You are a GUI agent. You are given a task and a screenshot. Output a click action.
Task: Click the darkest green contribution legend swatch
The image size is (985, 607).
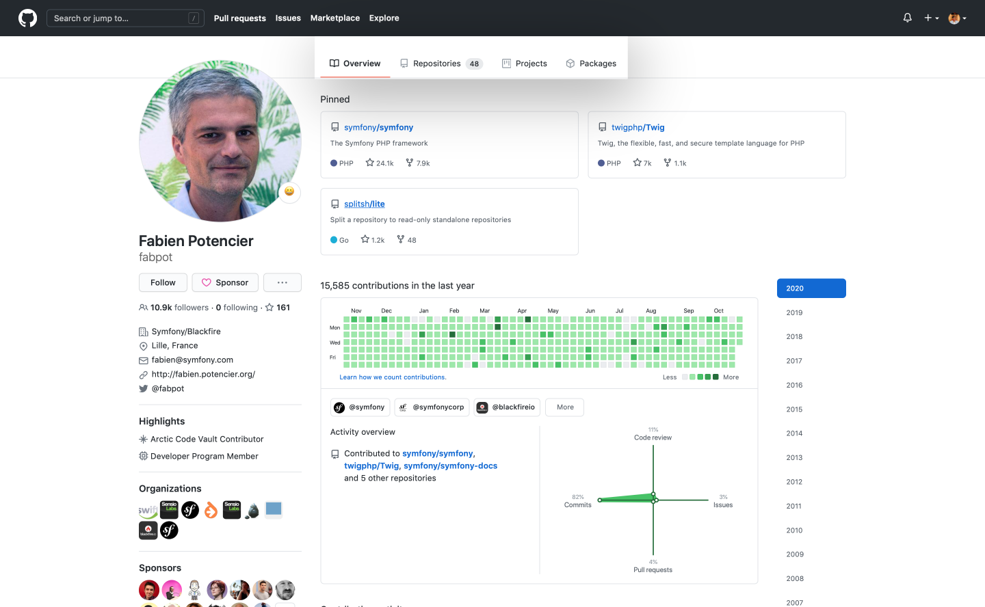click(715, 377)
